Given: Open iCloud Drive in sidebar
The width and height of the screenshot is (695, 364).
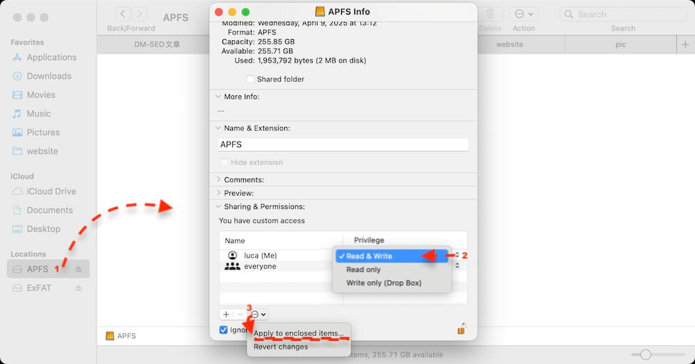Looking at the screenshot, I should click(44, 191).
